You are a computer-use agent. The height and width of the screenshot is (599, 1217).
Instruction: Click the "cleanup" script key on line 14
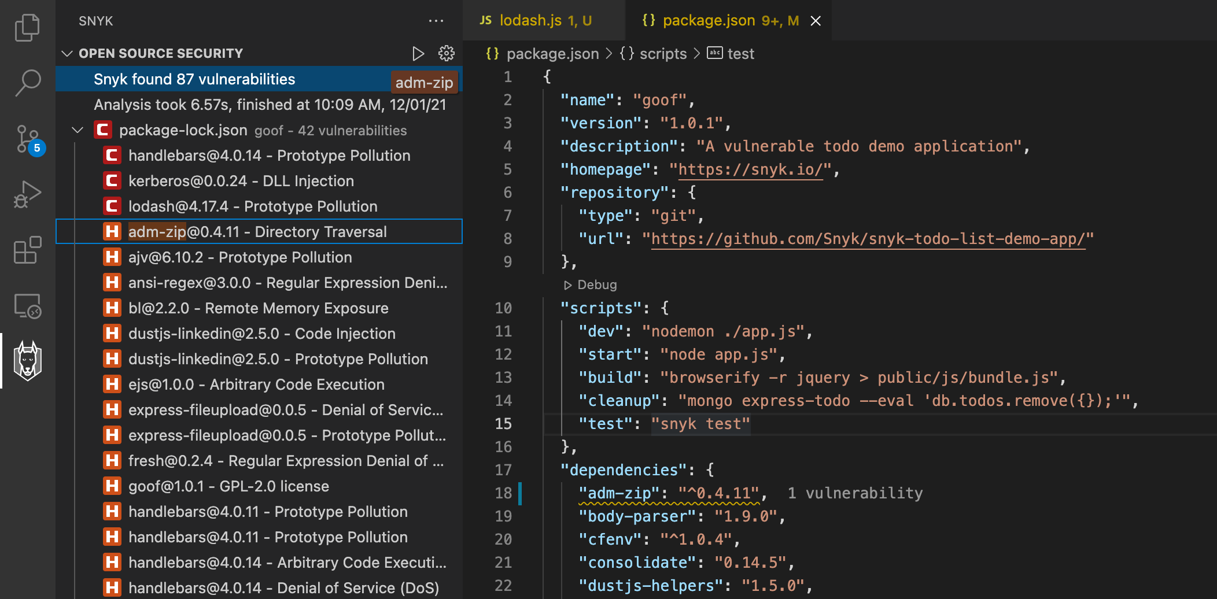point(619,401)
